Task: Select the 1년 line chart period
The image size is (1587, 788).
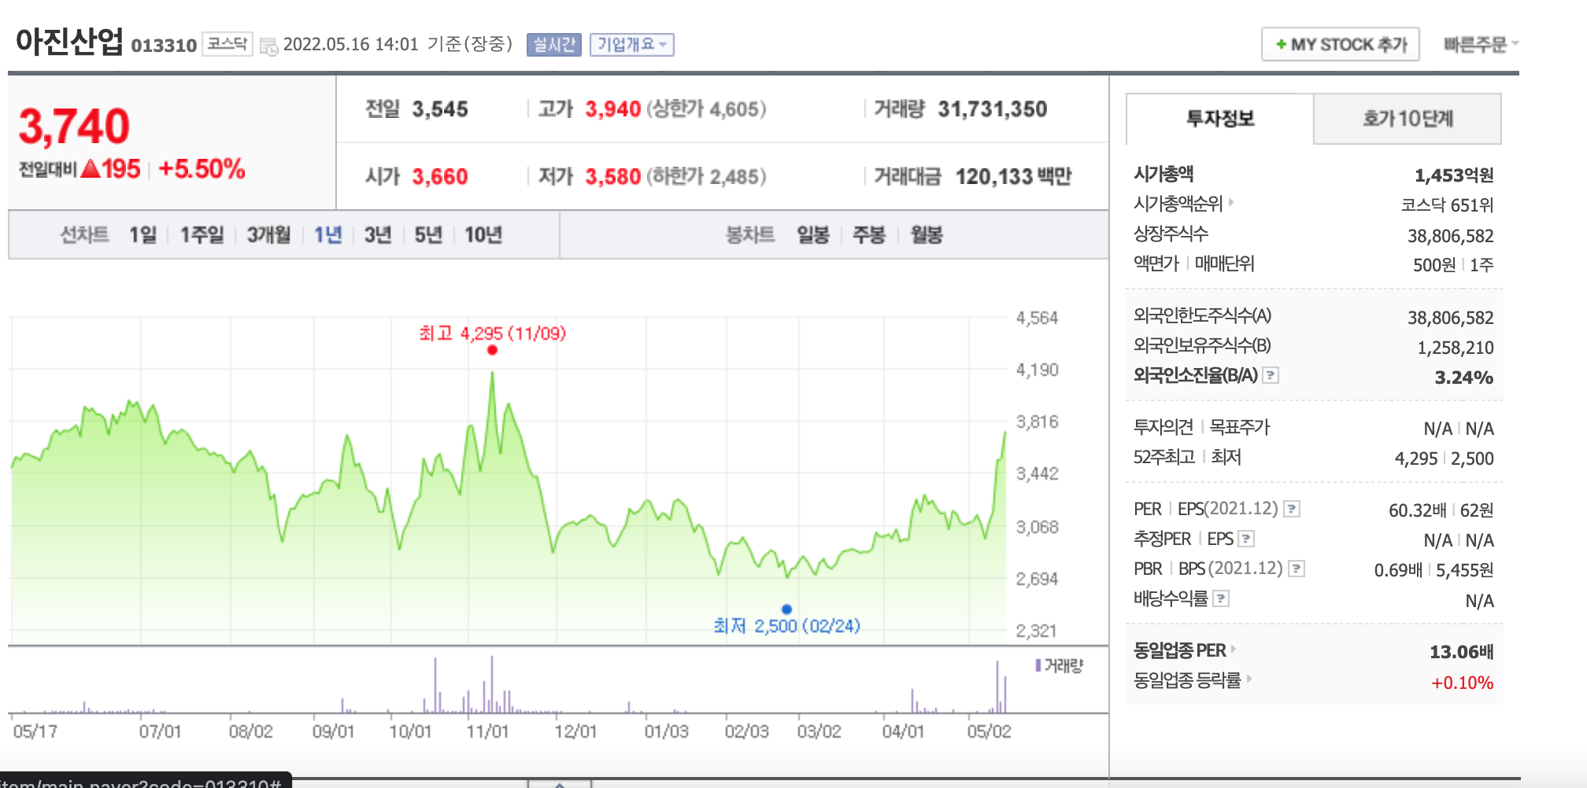Action: pyautogui.click(x=328, y=234)
